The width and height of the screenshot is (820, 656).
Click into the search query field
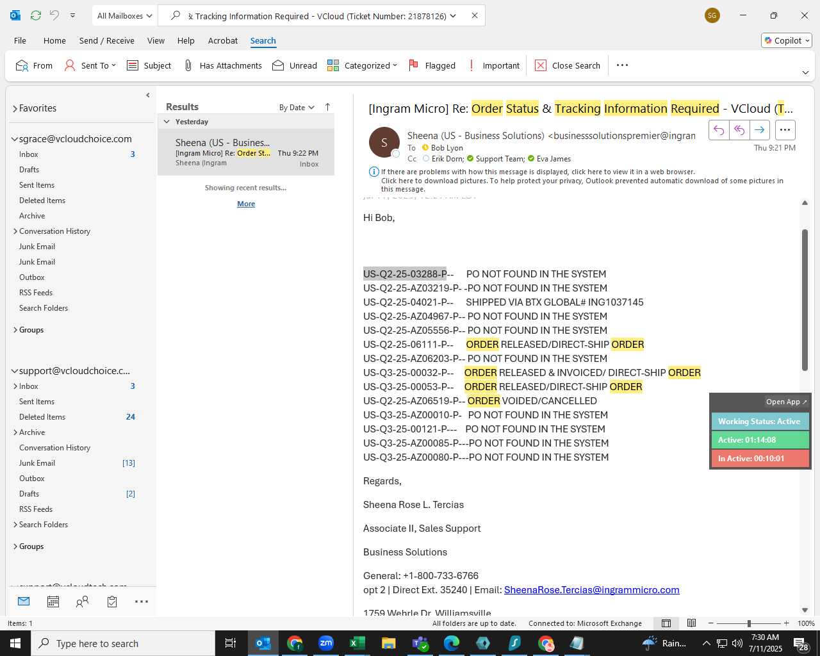pos(317,16)
